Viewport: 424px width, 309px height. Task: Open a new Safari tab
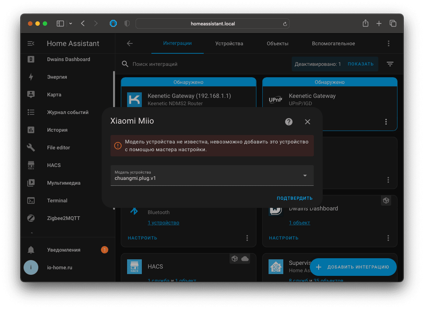click(x=379, y=24)
